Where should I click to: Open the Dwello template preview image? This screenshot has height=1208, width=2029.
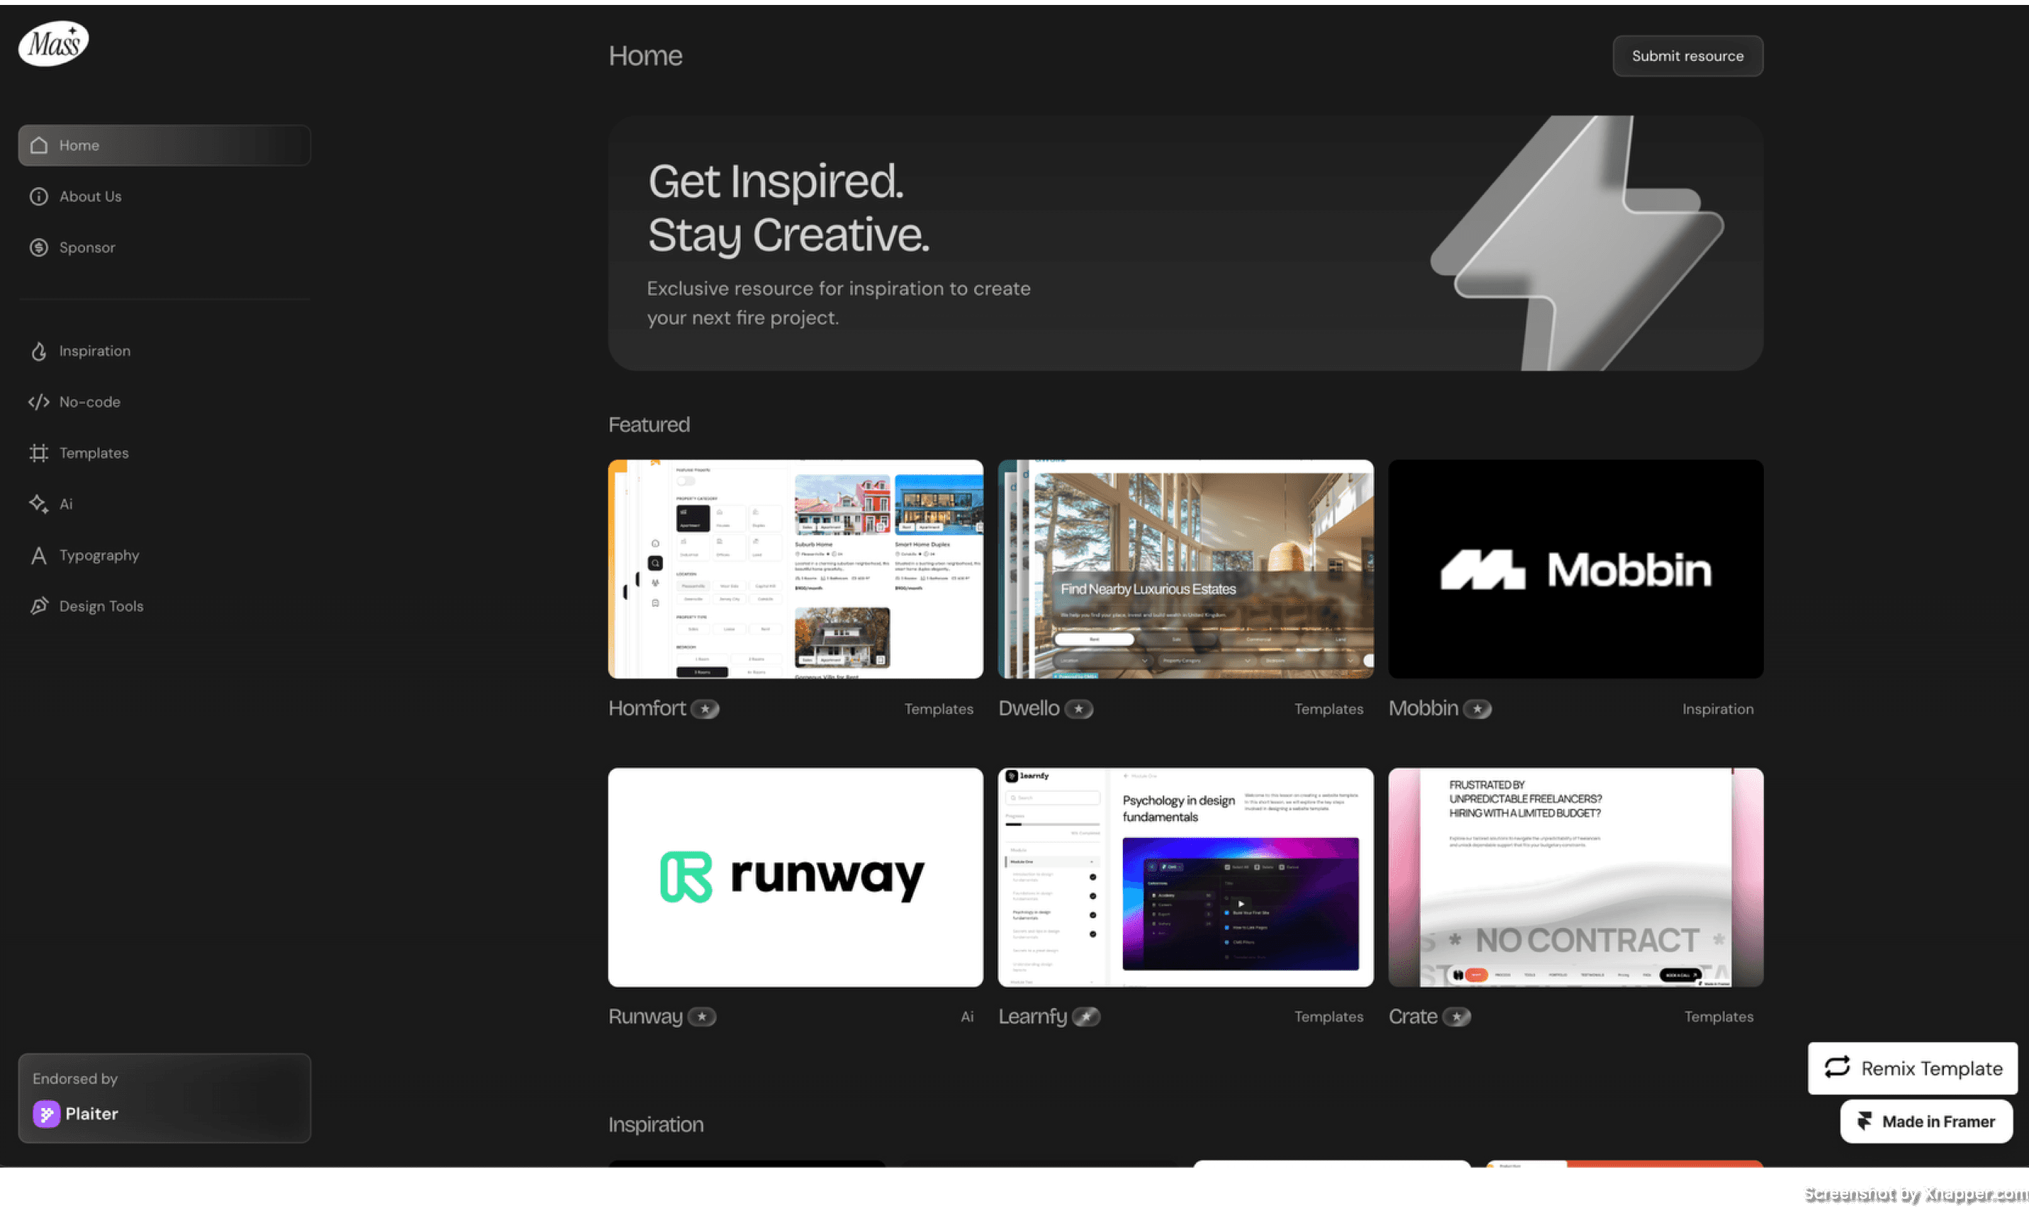1185,569
